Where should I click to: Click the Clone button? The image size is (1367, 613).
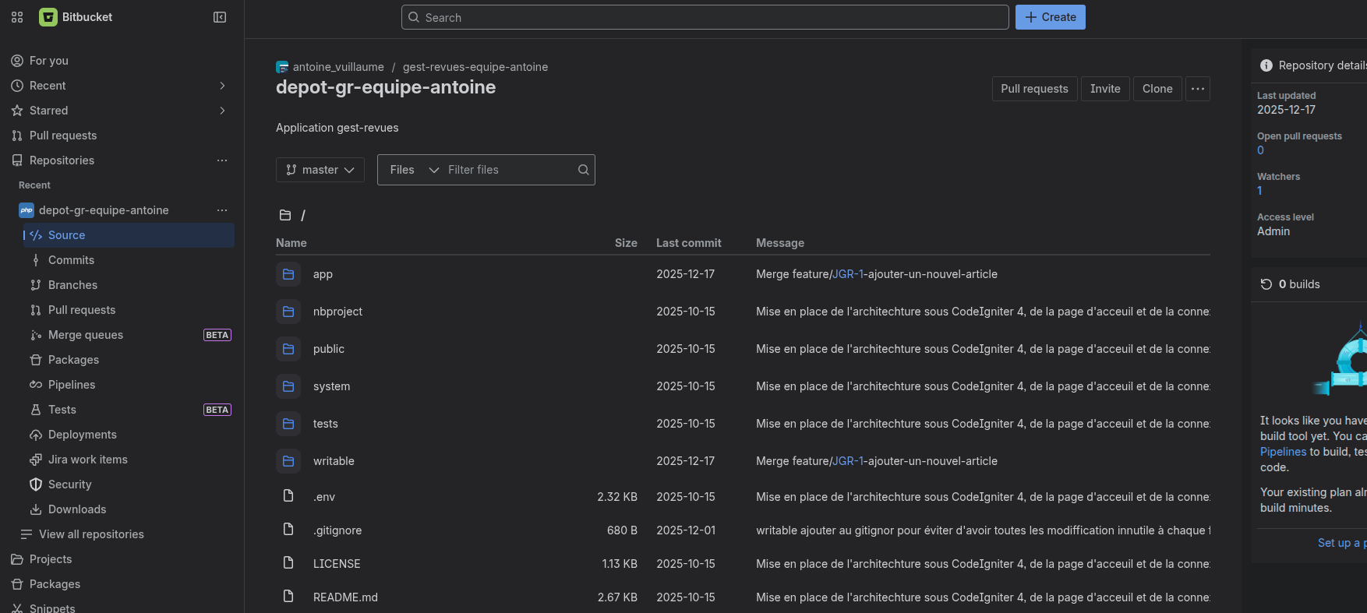click(x=1157, y=89)
